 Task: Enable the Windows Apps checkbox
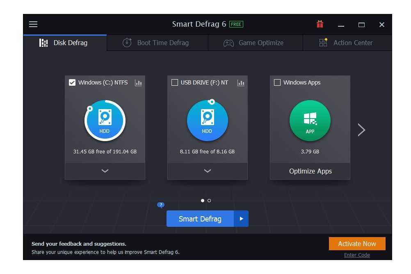click(x=277, y=83)
